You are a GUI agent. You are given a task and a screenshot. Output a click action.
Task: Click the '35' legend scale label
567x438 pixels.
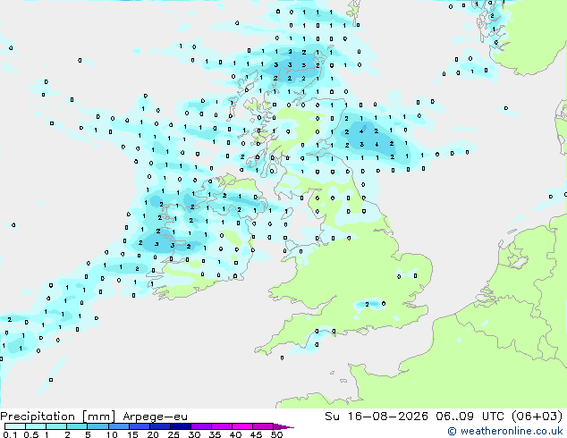click(215, 434)
